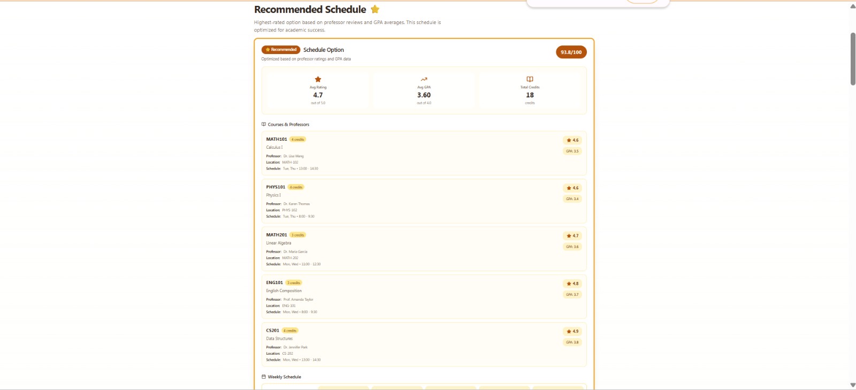Click the gold star beside Recommended Schedule

[x=375, y=9]
